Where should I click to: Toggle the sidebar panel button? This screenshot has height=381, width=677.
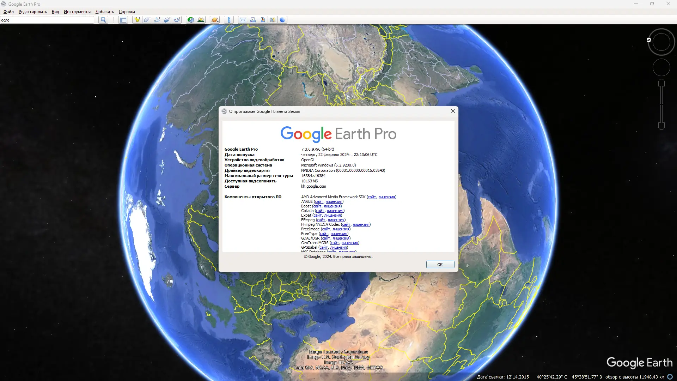coord(123,20)
